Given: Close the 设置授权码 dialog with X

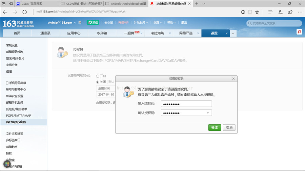Looking at the screenshot, I should pos(233,78).
